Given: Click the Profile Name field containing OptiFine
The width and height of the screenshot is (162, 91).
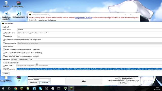Looking at the screenshot, I should coord(90,30).
